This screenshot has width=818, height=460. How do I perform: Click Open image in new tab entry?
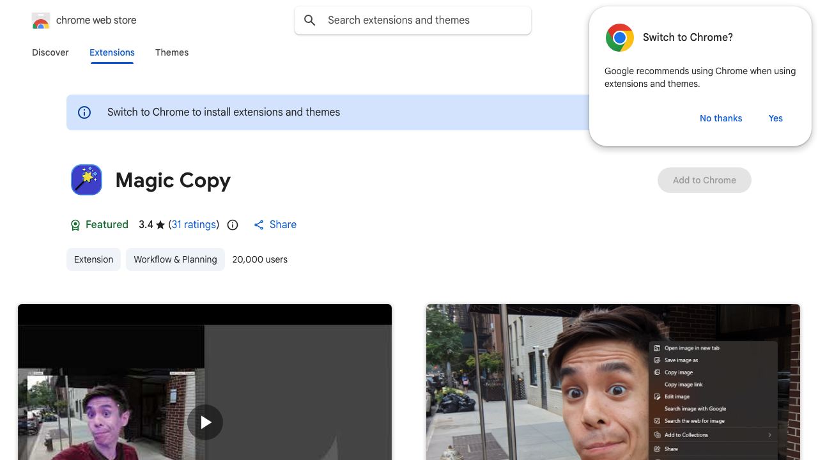692,348
